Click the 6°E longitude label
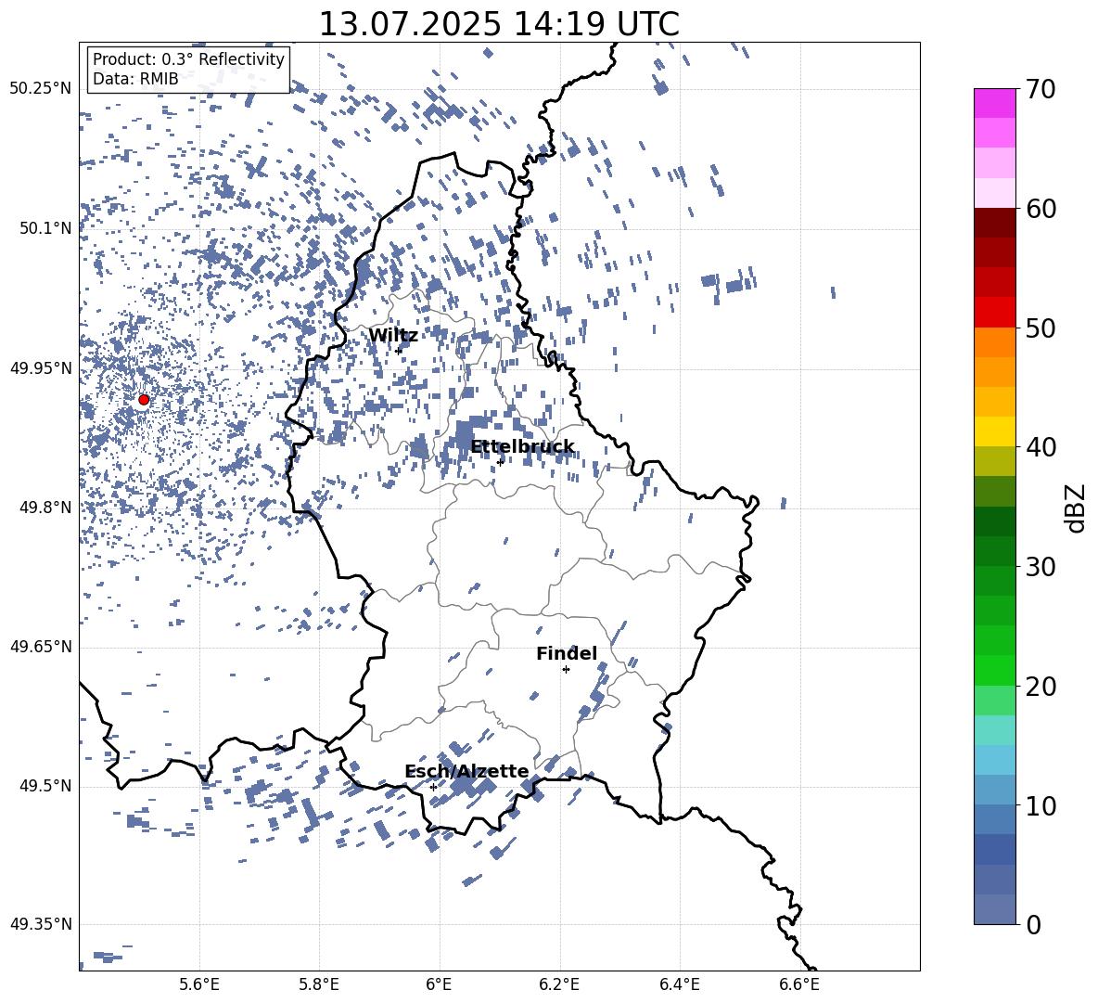The height and width of the screenshot is (1003, 1098). tap(439, 984)
